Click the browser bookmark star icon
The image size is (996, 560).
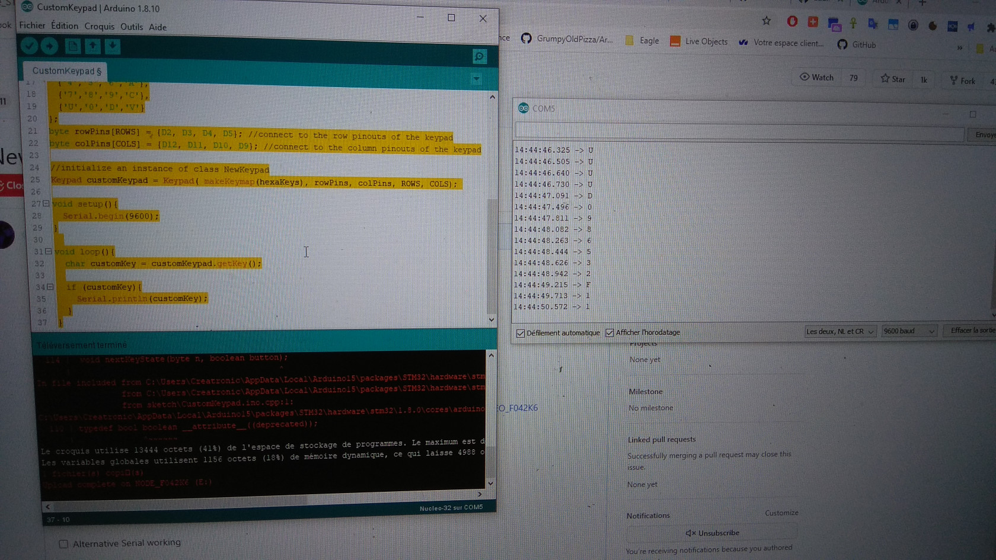click(x=766, y=21)
